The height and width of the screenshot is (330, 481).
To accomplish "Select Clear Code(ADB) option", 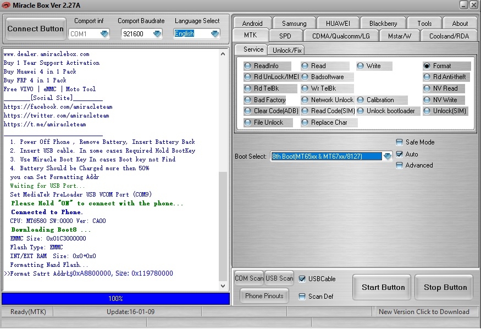I will click(272, 111).
